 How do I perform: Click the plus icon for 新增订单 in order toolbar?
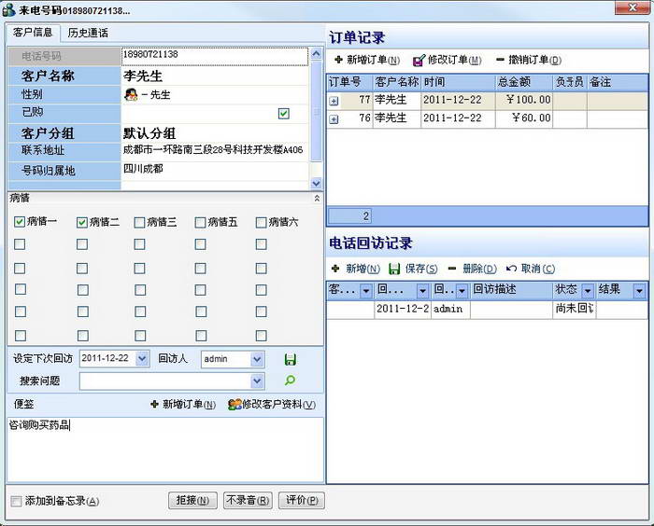pos(338,60)
